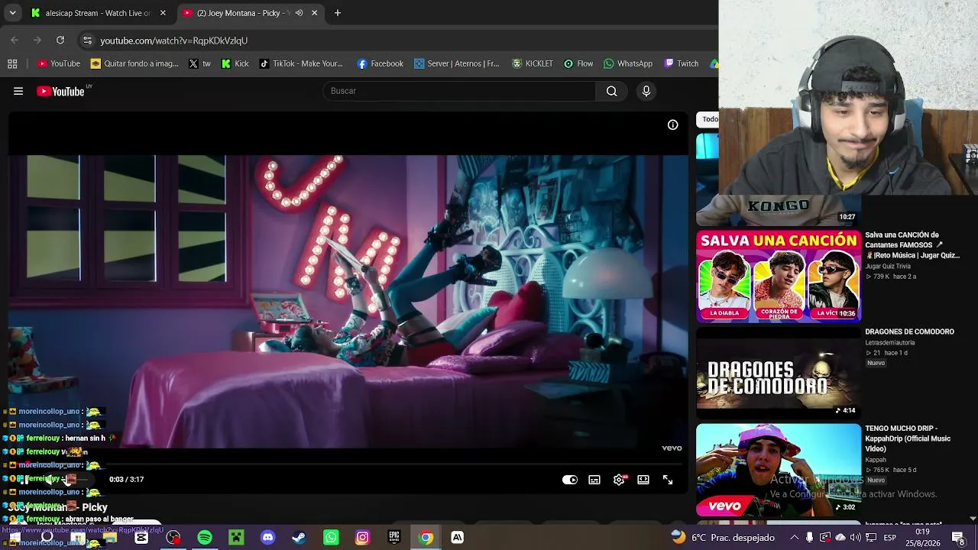This screenshot has height=550, width=978.
Task: Launch Minecraft from the taskbar
Action: click(x=236, y=538)
